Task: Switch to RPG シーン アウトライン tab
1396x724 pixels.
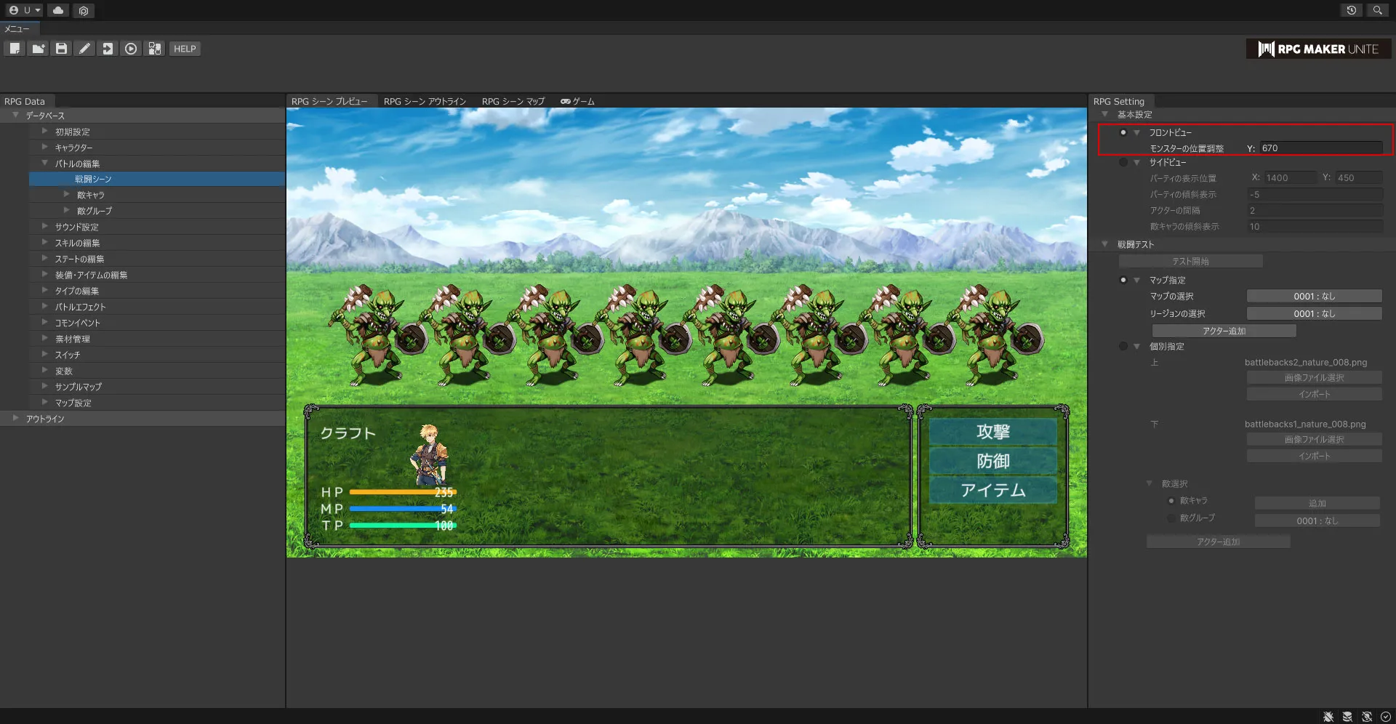Action: pos(425,102)
